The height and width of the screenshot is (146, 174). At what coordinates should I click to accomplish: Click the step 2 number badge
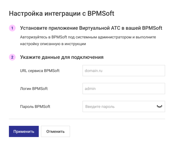click(12, 57)
